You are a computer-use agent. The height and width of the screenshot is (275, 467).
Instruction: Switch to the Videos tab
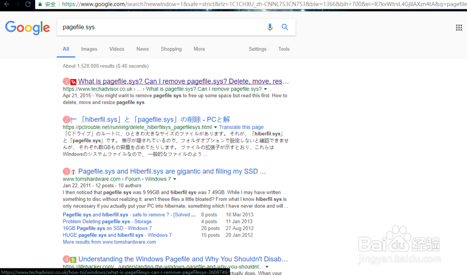117,49
